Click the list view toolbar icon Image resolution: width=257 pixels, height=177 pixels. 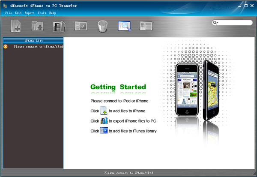pos(146,26)
